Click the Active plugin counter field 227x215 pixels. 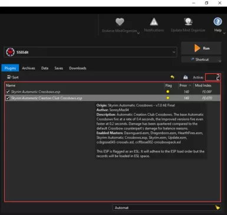point(213,77)
